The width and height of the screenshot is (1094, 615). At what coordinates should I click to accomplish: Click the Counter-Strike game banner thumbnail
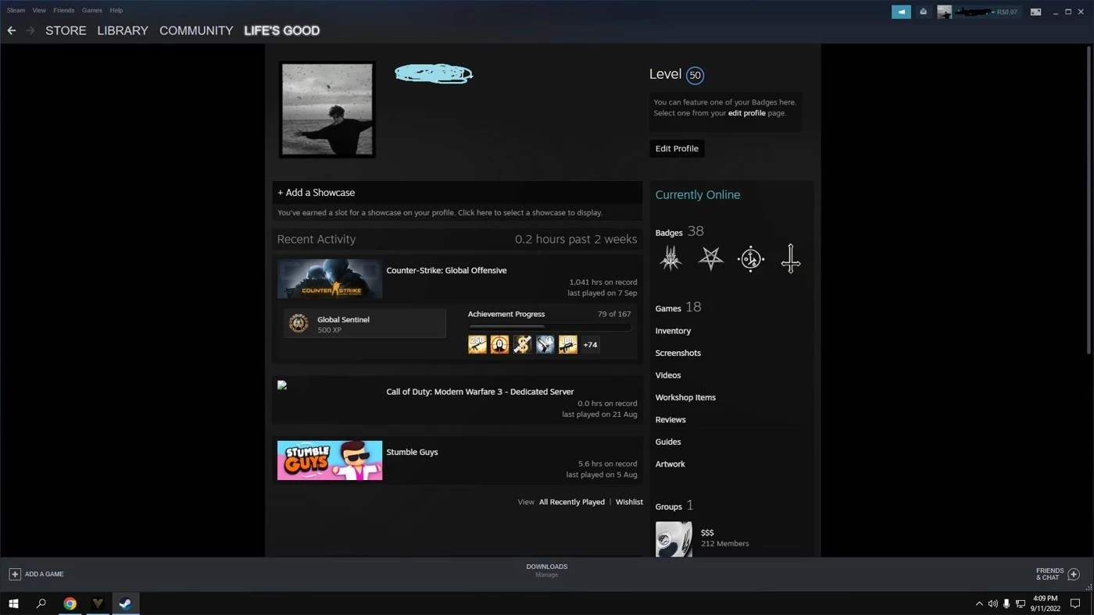click(330, 279)
